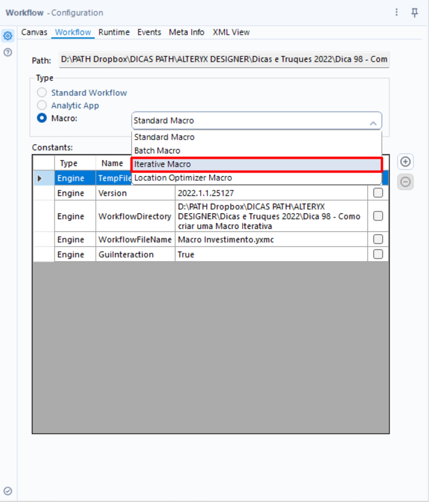Select the WorkflowDirectory name cell
This screenshot has width=429, height=502.
135,216
